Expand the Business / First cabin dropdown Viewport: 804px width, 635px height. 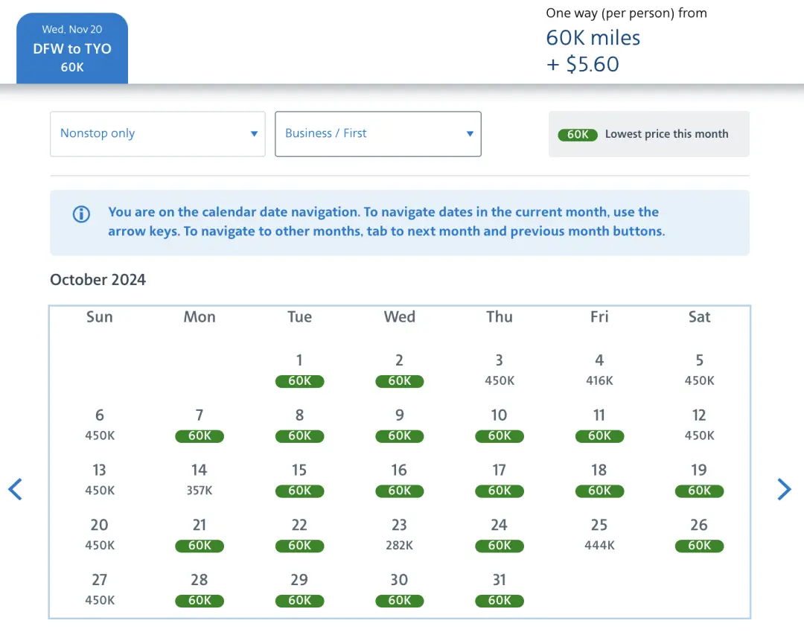pyautogui.click(x=378, y=134)
